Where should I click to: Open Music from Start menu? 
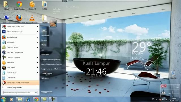coord(44,45)
